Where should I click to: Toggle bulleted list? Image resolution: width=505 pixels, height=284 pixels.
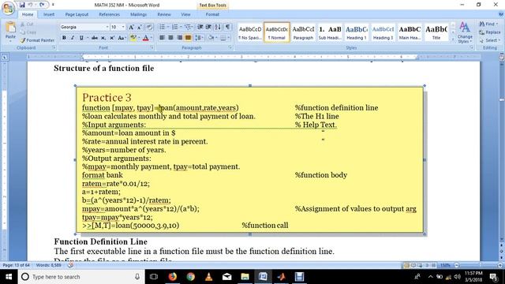pos(162,28)
